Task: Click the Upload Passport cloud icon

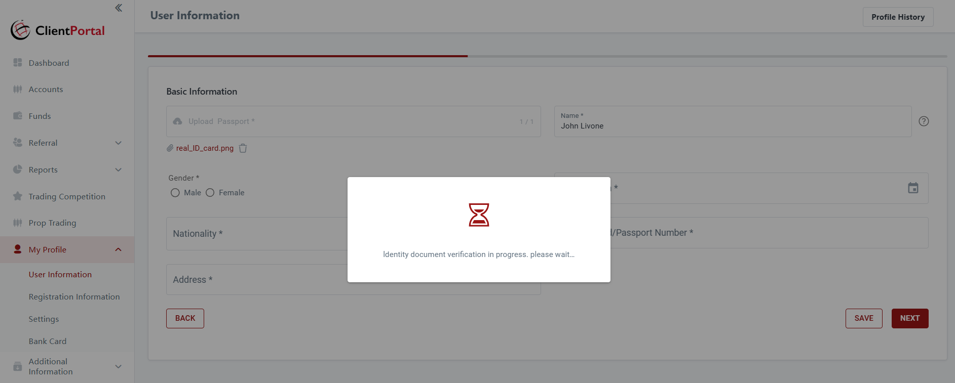Action: pyautogui.click(x=177, y=121)
